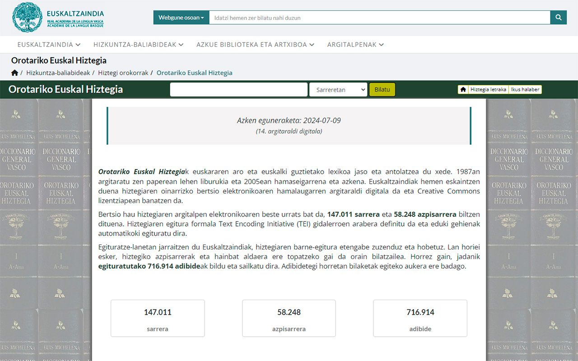This screenshot has width=578, height=361.
Task: Click the home icon in the breadcrumb trail
Action: [x=15, y=72]
